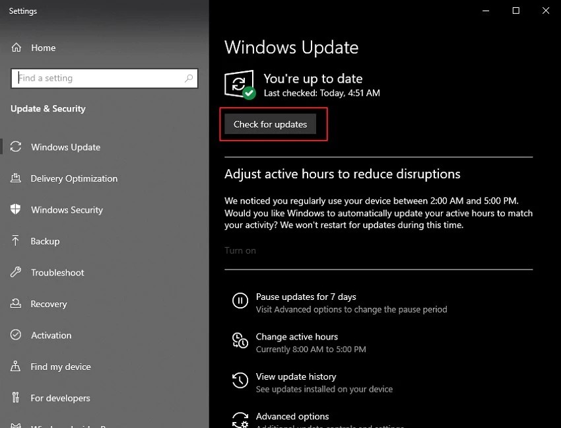This screenshot has width=561, height=428.
Task: Open the Recovery settings page
Action: (49, 304)
